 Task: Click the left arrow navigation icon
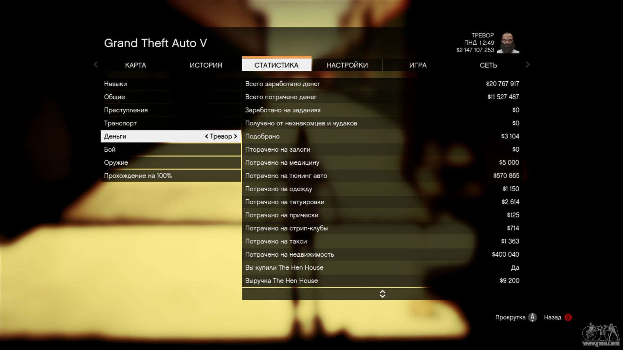click(x=96, y=64)
